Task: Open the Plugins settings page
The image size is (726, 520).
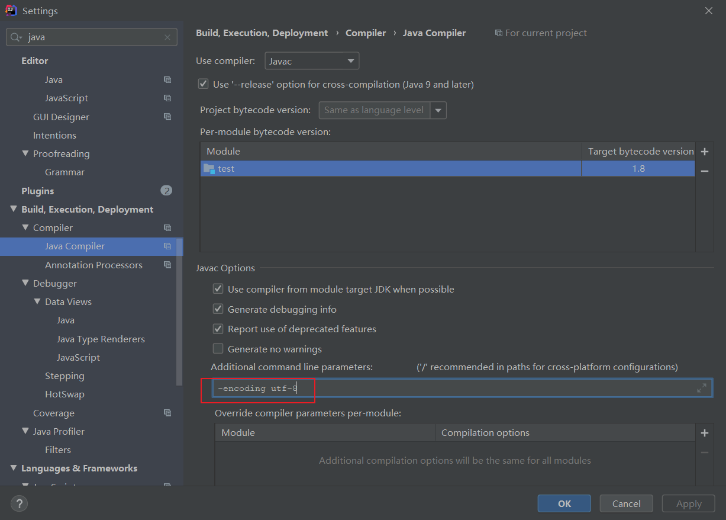Action: tap(38, 191)
